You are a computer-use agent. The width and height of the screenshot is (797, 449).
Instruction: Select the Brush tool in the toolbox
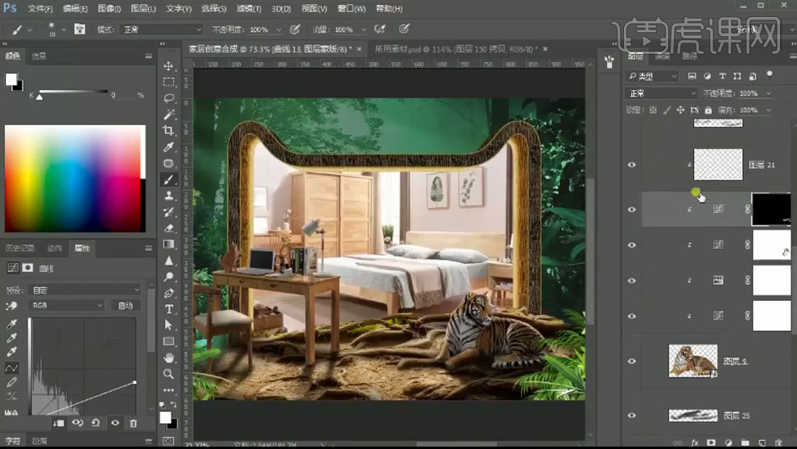(x=168, y=179)
